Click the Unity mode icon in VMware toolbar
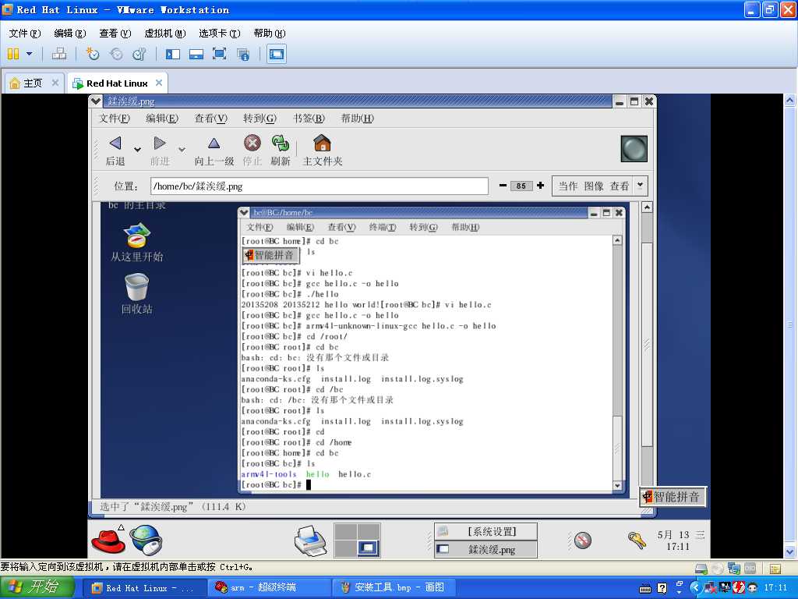The width and height of the screenshot is (798, 599). [243, 54]
